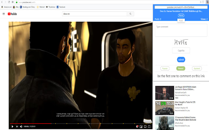Skip to next video

pos(17,126)
